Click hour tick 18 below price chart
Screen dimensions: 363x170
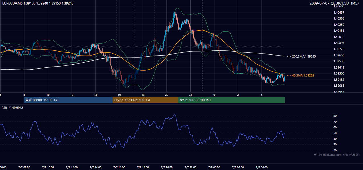[x=143, y=95]
